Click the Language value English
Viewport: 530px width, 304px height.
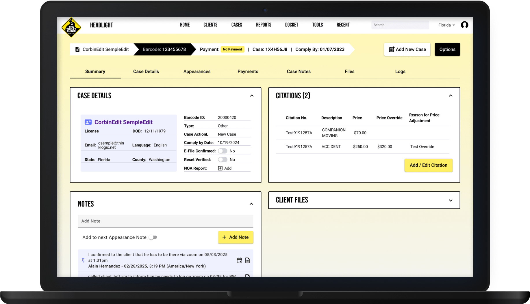(x=160, y=145)
